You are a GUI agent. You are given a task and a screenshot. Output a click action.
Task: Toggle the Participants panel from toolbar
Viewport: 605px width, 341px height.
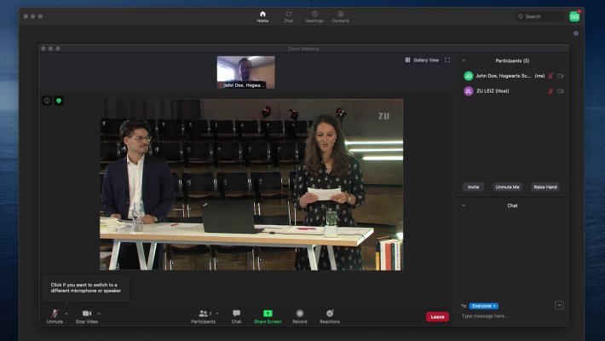204,316
